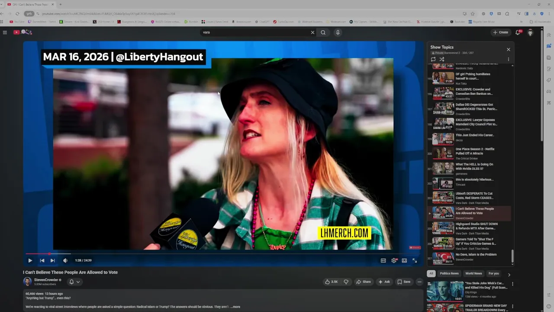Toggle loop playlist
Image resolution: width=554 pixels, height=312 pixels.
(433, 59)
